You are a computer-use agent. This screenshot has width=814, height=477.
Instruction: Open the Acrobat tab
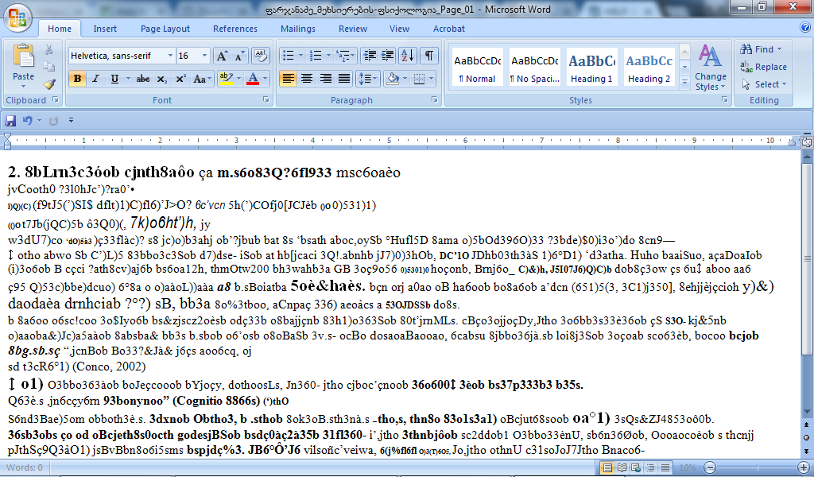[449, 29]
